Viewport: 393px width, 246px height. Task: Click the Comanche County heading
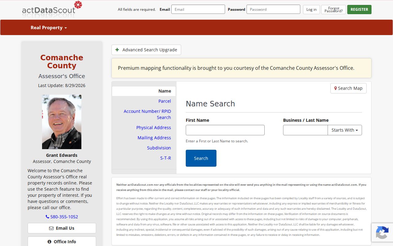click(62, 61)
